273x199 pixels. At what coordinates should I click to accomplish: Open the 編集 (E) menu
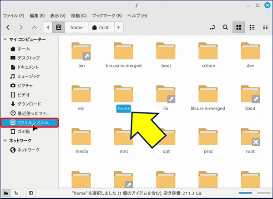[37, 15]
